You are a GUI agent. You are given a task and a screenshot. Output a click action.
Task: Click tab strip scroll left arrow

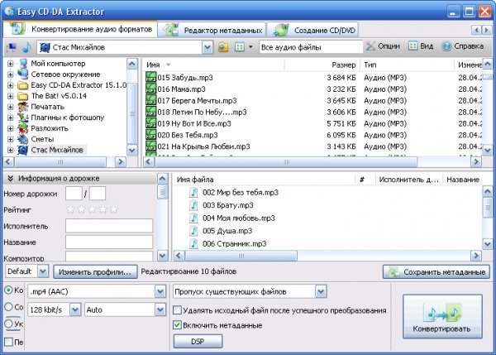[x=476, y=30]
